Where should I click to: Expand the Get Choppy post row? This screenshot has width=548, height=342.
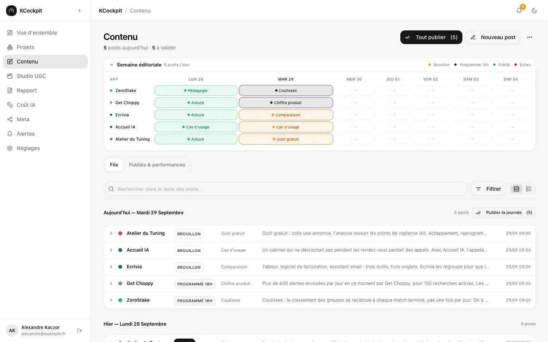111,283
